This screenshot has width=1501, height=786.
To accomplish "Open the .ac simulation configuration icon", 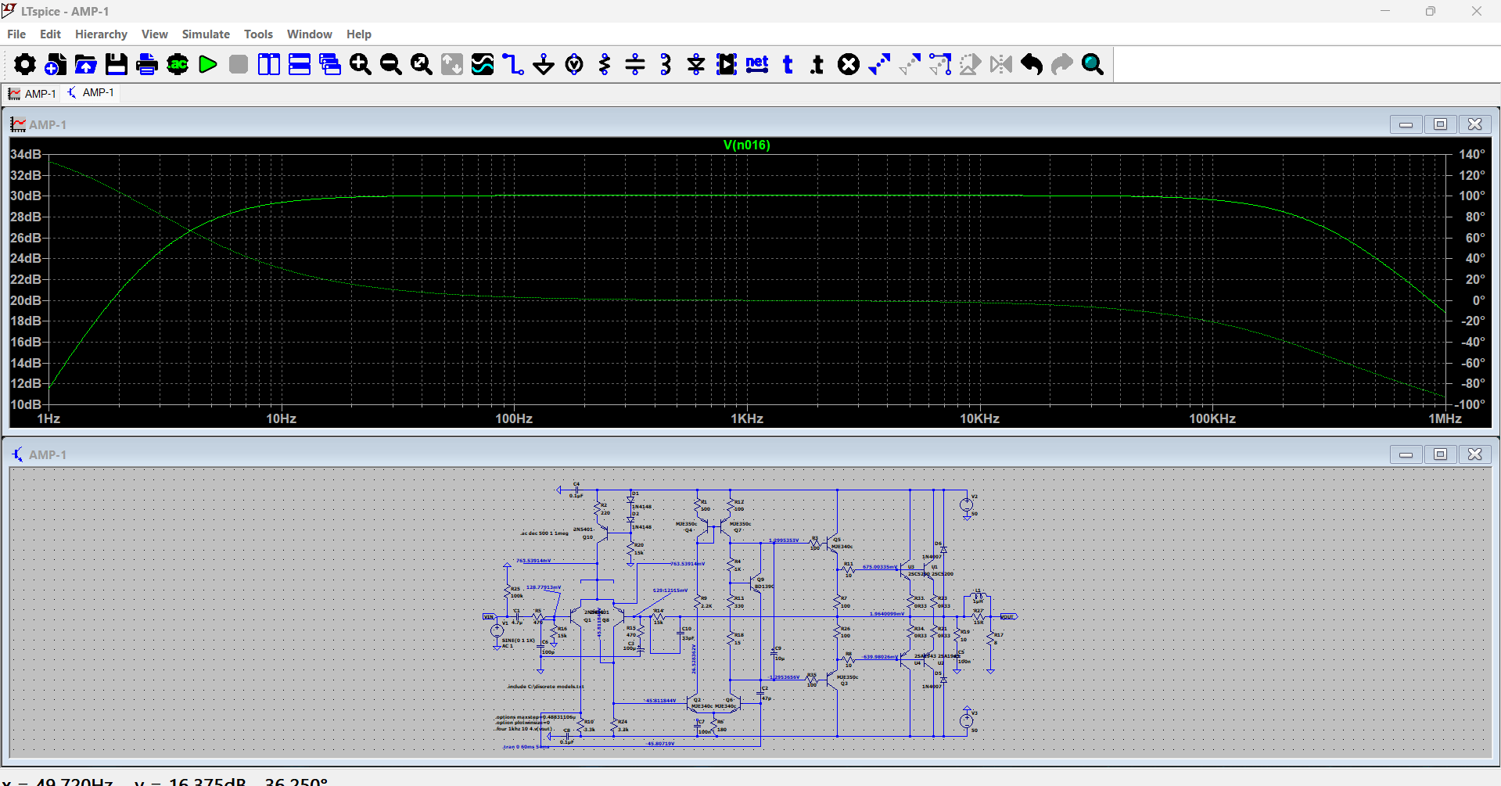I will point(178,64).
